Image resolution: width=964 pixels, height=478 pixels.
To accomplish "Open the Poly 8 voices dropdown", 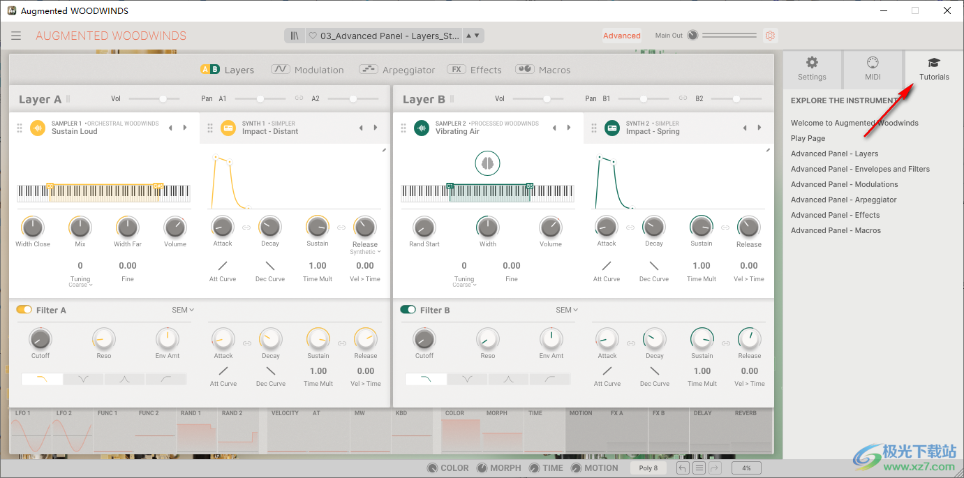I will 648,468.
